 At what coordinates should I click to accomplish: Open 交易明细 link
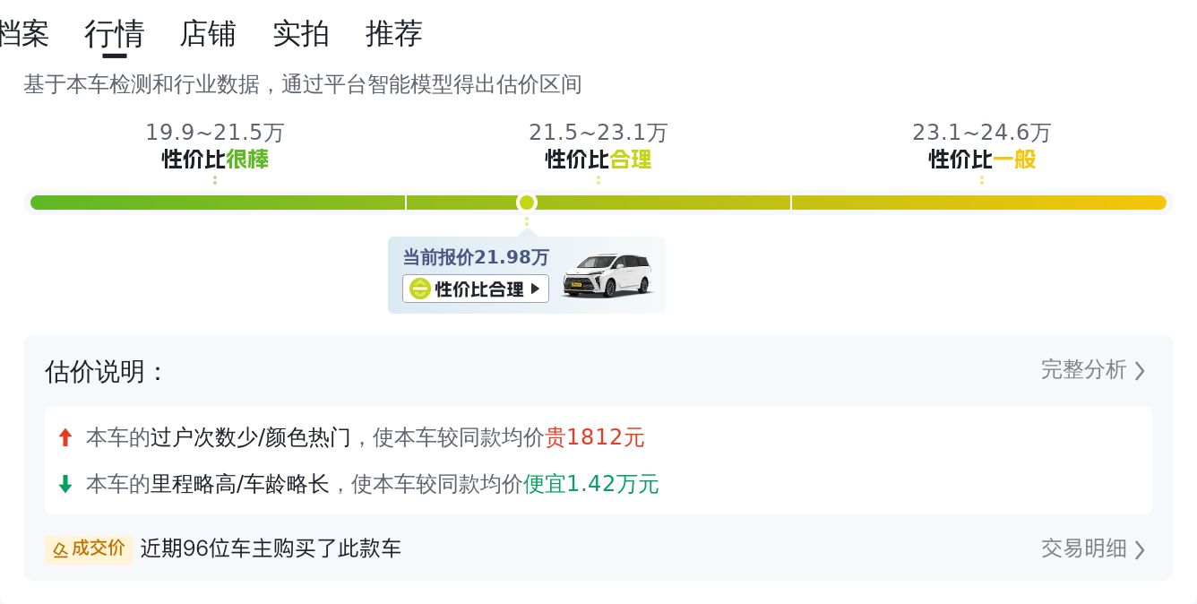1083,548
